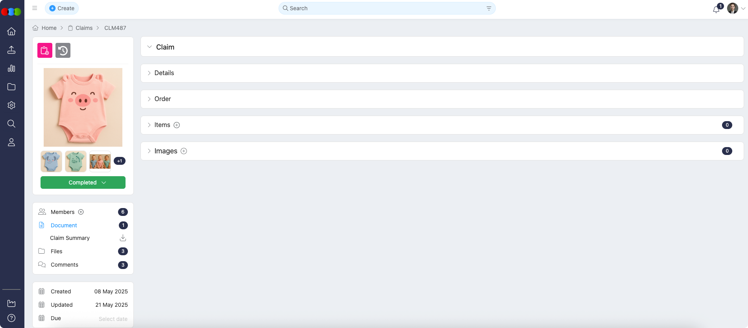Add image using Images plus icon
The width and height of the screenshot is (748, 328).
click(184, 151)
